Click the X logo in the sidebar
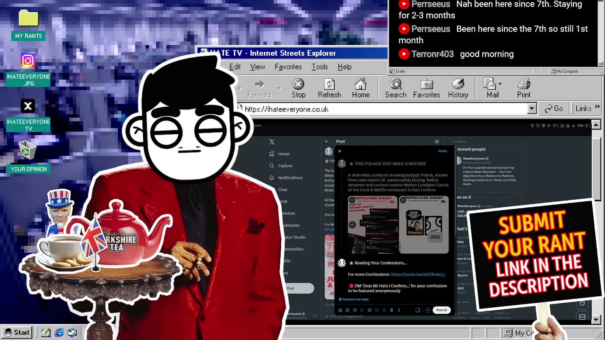The image size is (605, 340). pyautogui.click(x=272, y=142)
